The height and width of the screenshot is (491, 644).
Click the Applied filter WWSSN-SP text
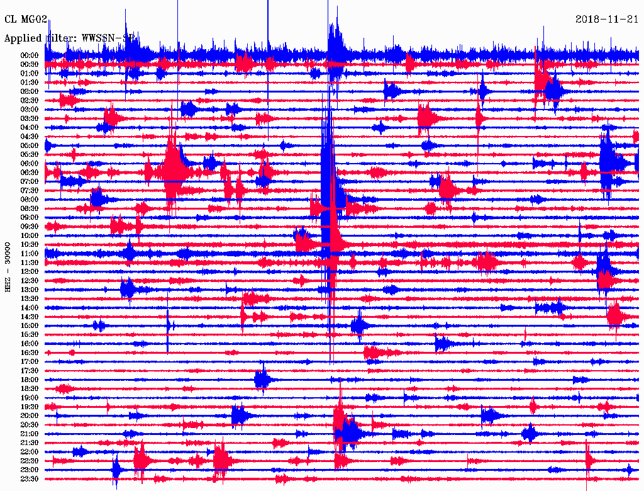(x=69, y=38)
